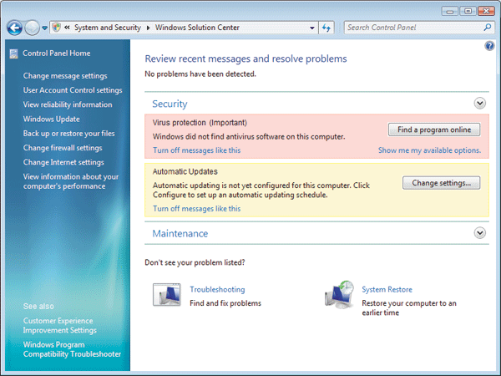Open the blue Help question mark
501x376 pixels.
click(x=489, y=46)
